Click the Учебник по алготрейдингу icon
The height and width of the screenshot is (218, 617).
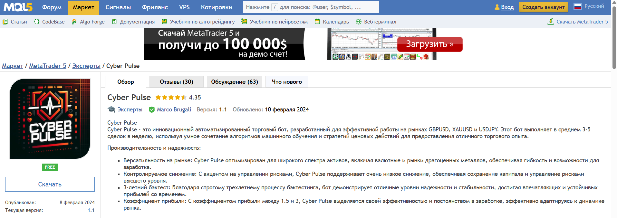click(x=164, y=22)
